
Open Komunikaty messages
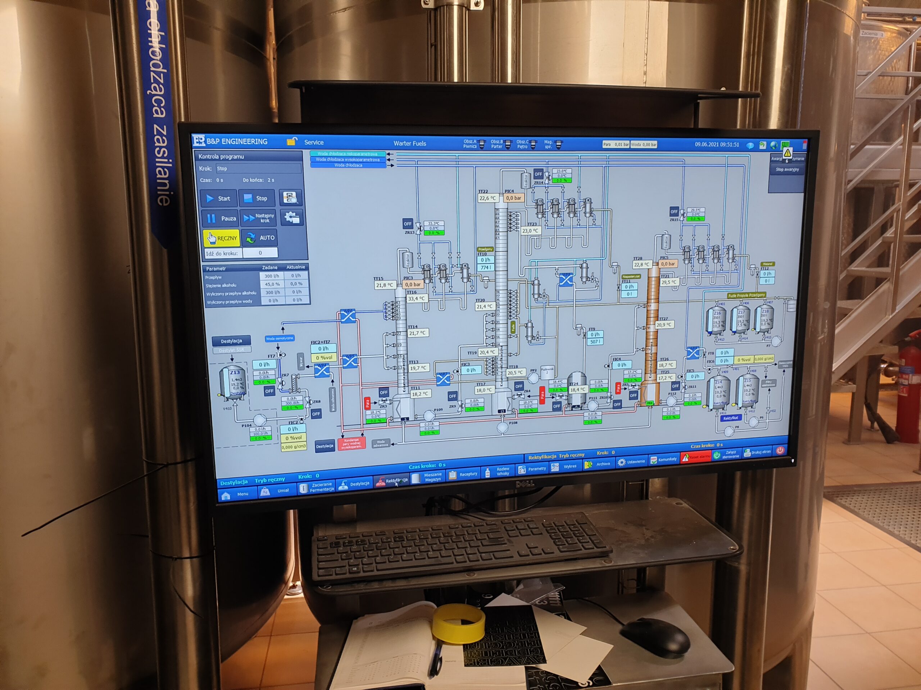coord(664,459)
